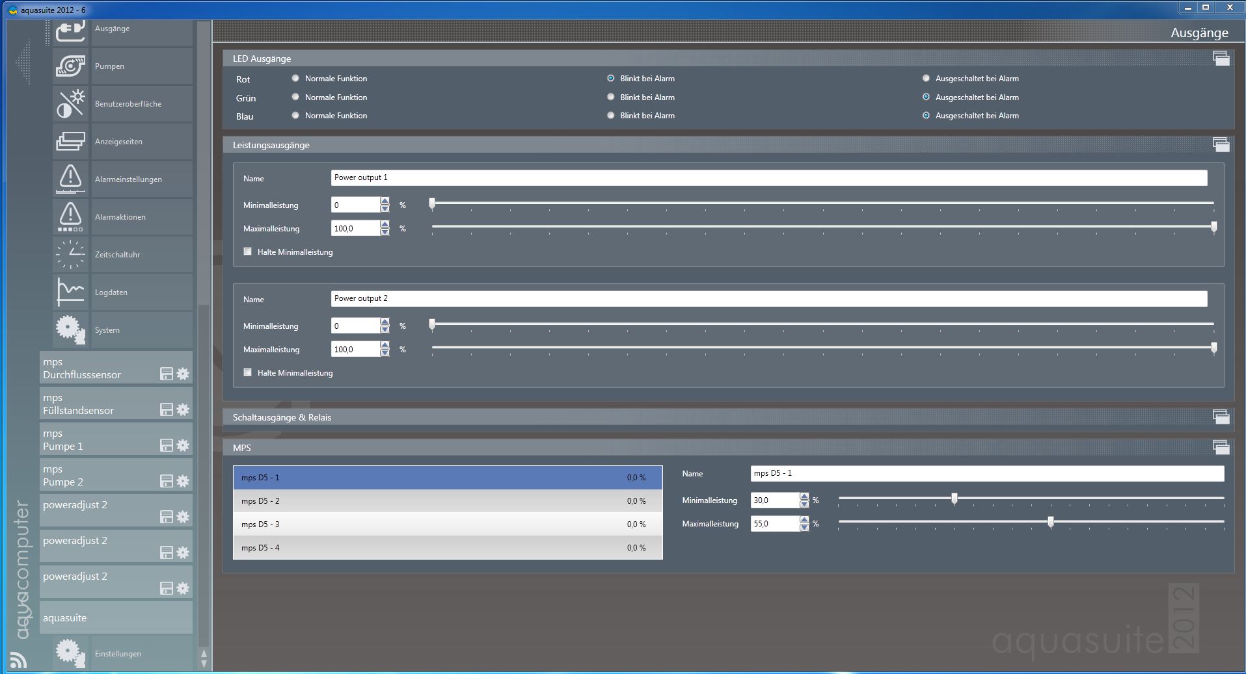
Task: Click the Benutzeroberfläche brightness icon
Action: 70,104
